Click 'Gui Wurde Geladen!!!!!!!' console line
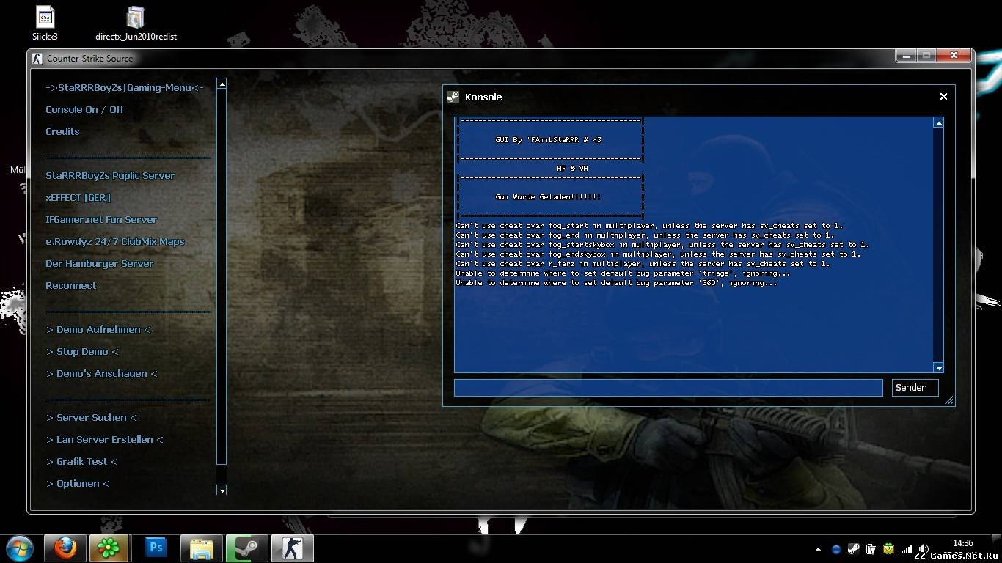1002x563 pixels. point(548,197)
